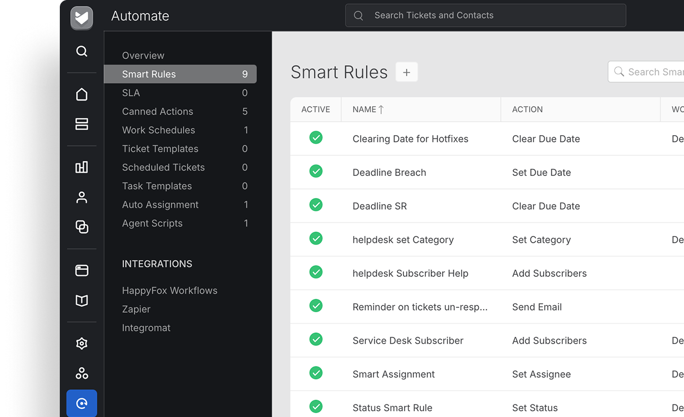The image size is (684, 417).
Task: Select the Home icon
Action: 82,94
